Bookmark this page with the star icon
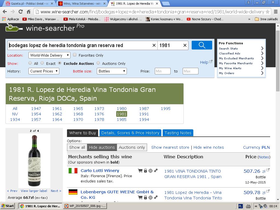The image size is (280, 210). pyautogui.click(x=267, y=12)
